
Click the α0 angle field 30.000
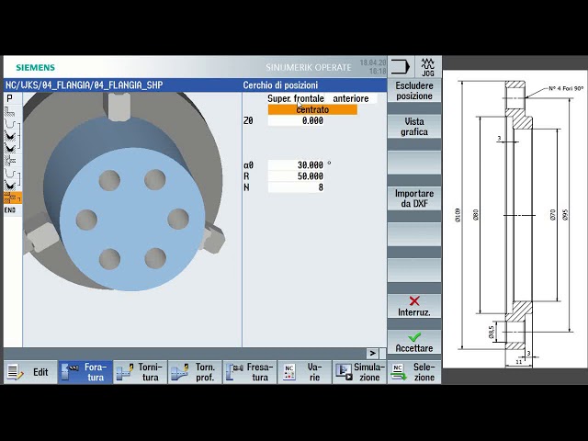(296, 165)
